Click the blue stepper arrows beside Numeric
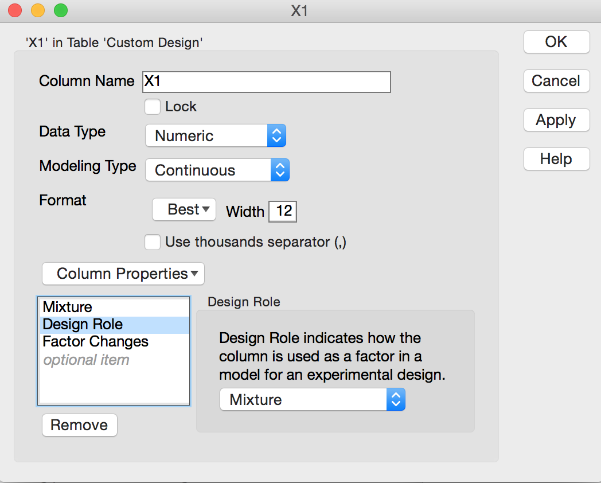The width and height of the screenshot is (601, 483). click(x=276, y=135)
